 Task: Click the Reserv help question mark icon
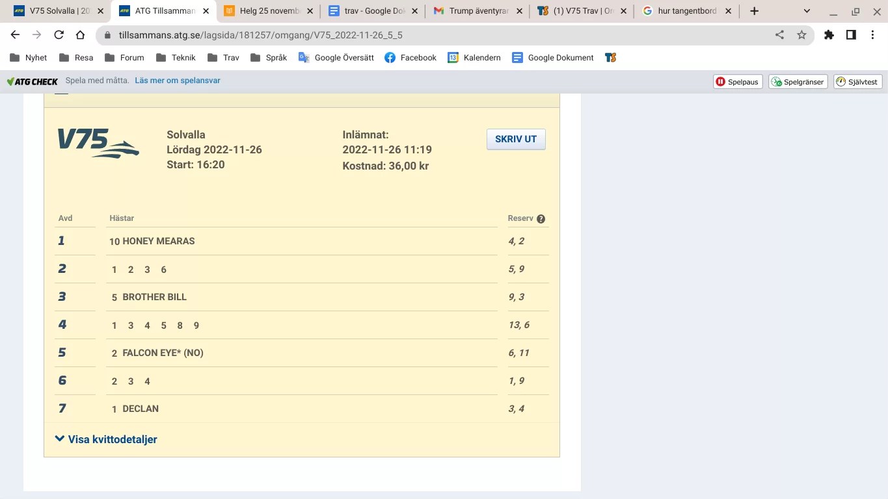point(541,219)
